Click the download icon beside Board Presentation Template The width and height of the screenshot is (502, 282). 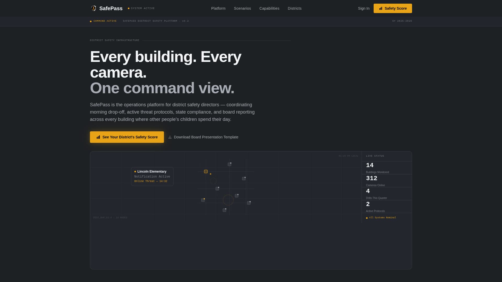[170, 137]
